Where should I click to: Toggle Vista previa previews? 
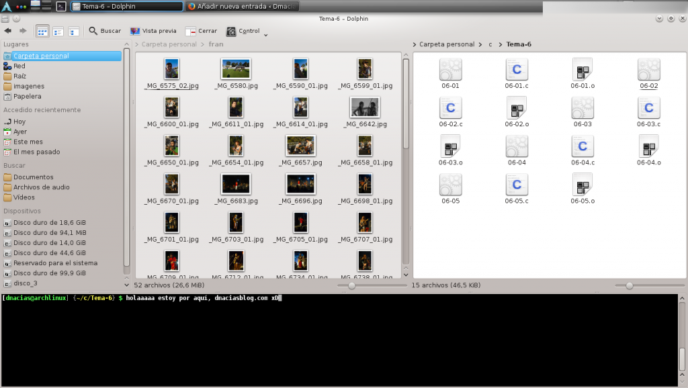point(153,31)
